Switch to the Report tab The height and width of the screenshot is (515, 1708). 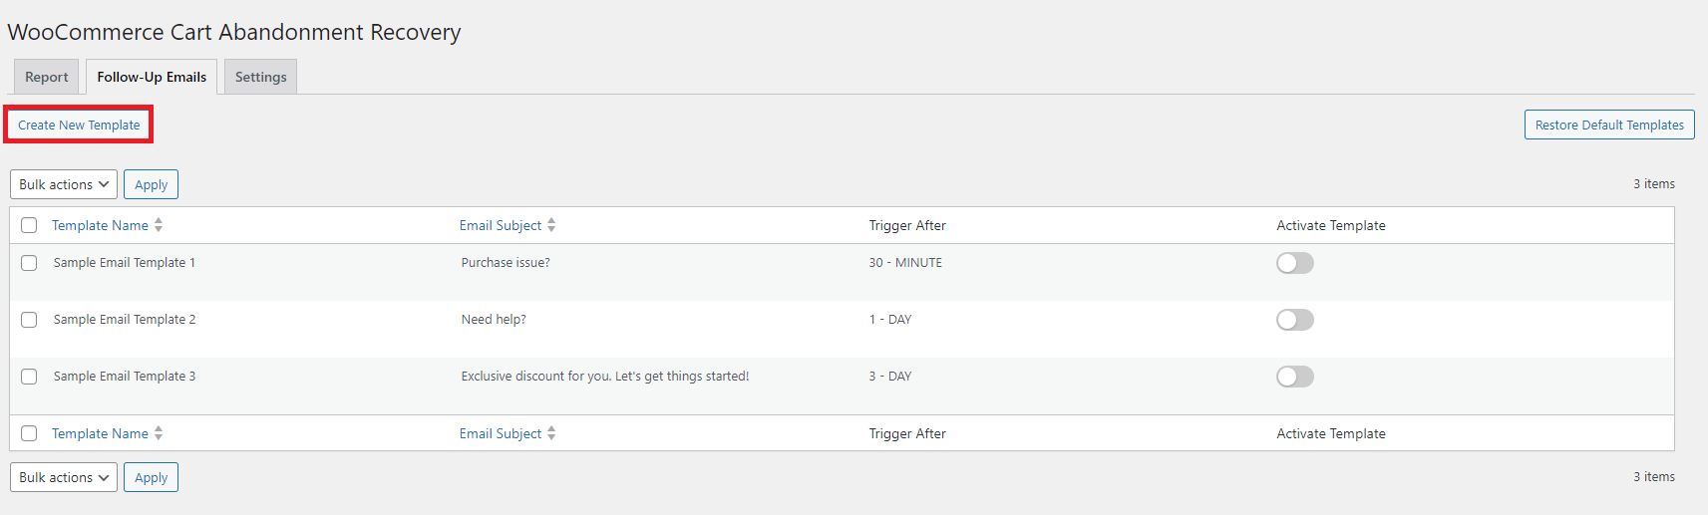pyautogui.click(x=47, y=77)
